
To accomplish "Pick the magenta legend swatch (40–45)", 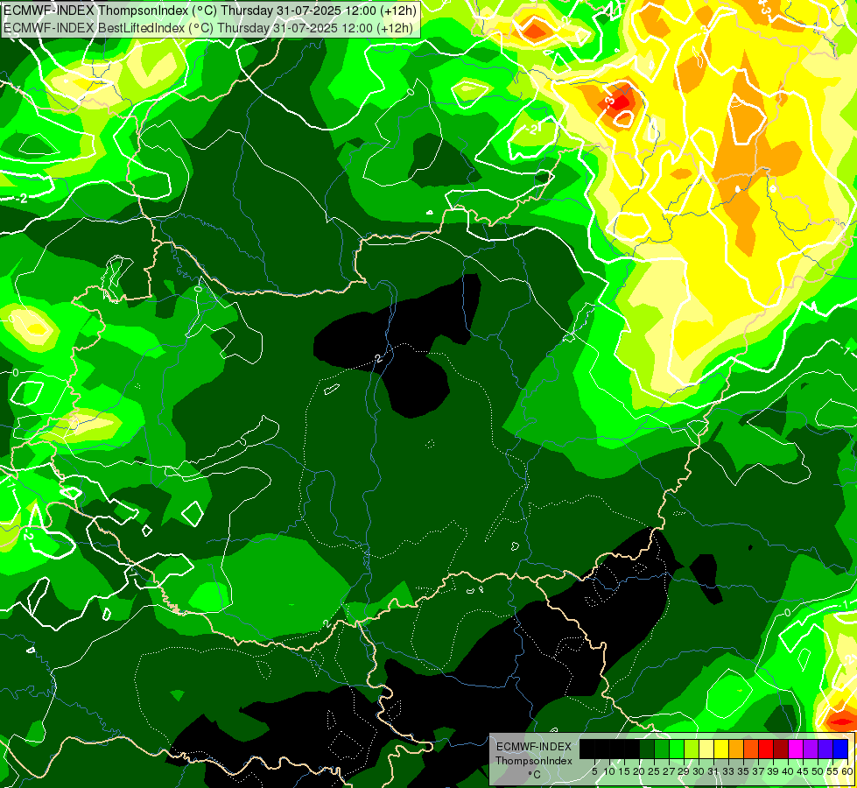I will point(796,749).
